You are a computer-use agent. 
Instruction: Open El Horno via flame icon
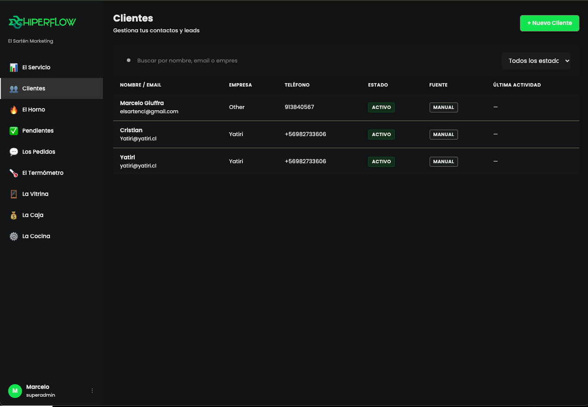point(14,110)
